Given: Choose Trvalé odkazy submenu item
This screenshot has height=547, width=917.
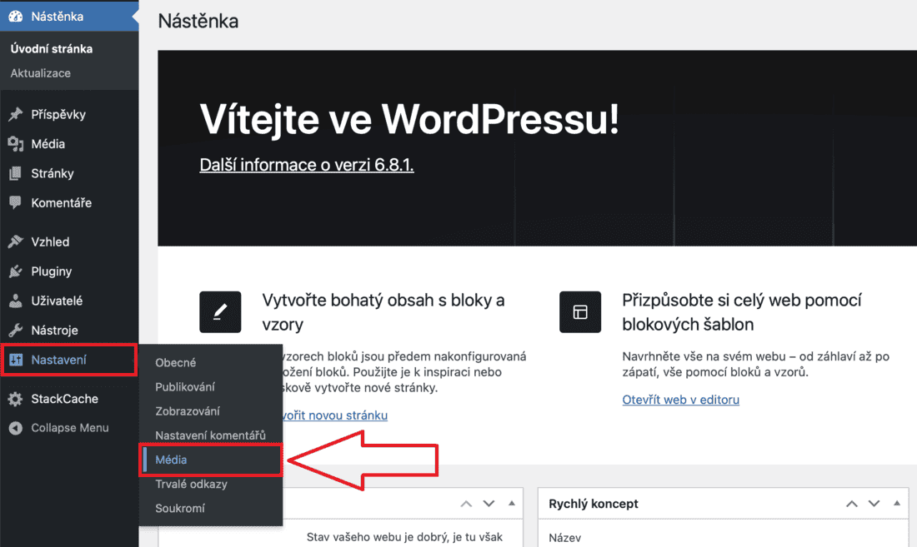Looking at the screenshot, I should 191,484.
